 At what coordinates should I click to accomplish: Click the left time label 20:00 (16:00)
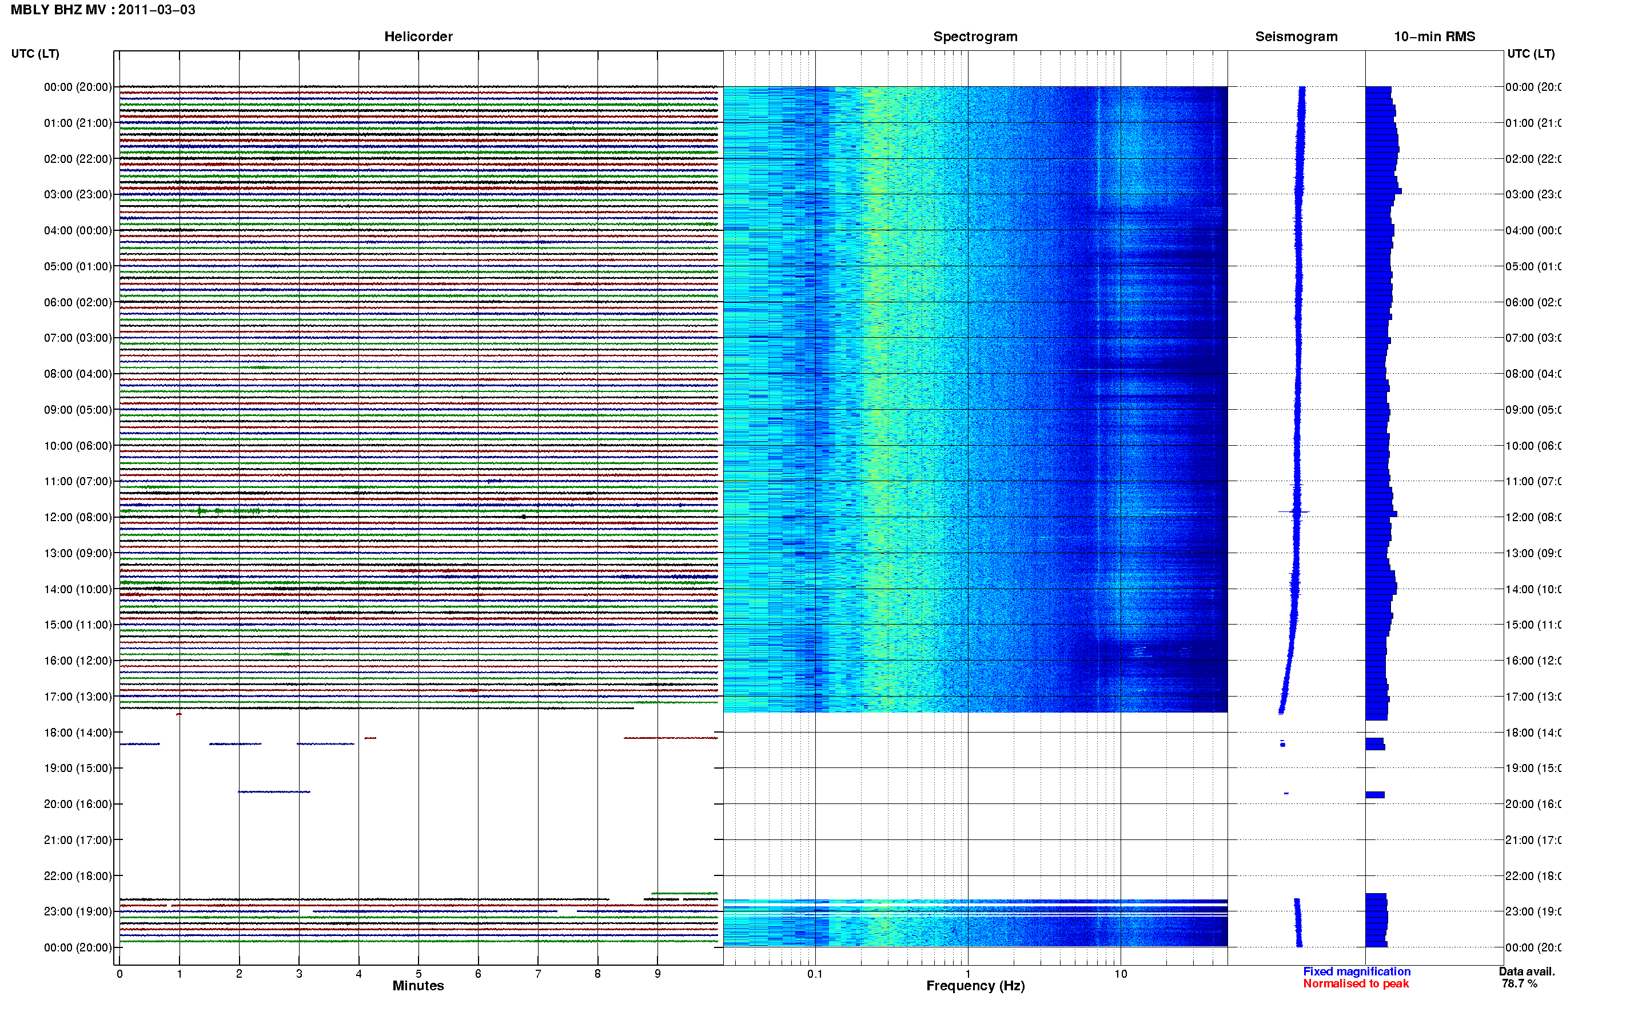click(78, 805)
